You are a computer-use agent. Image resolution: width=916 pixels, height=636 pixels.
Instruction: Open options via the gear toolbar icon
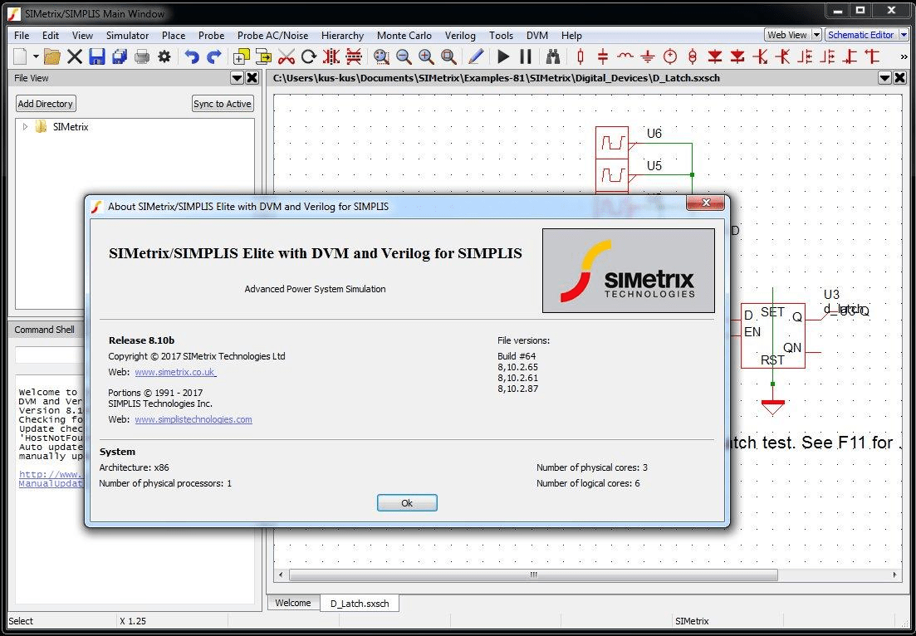pyautogui.click(x=164, y=56)
